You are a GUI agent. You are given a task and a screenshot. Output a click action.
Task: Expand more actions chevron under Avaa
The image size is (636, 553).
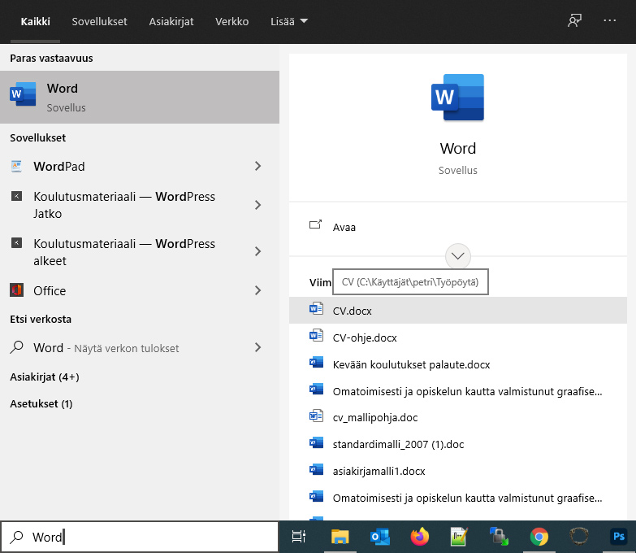point(458,256)
